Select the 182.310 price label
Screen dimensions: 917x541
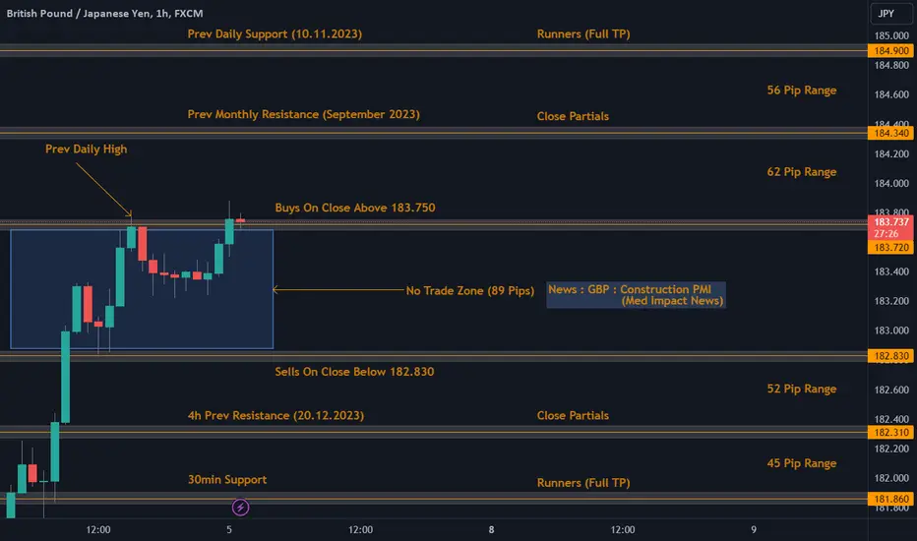point(890,433)
